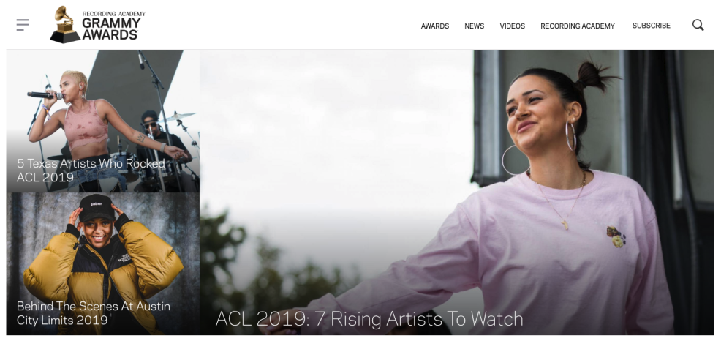Click the golden gramophone trophy logo
The width and height of the screenshot is (721, 341).
pyautogui.click(x=65, y=25)
